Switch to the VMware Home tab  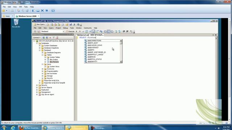click(x=7, y=16)
